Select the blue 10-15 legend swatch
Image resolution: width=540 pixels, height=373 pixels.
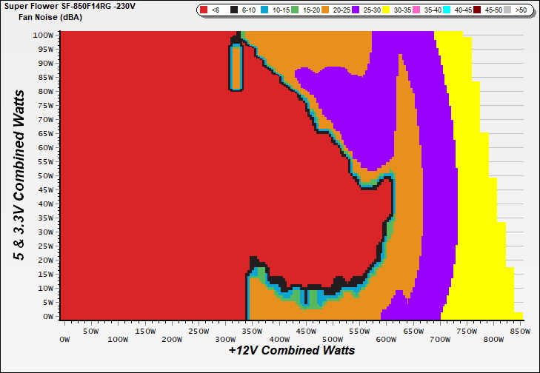point(267,10)
